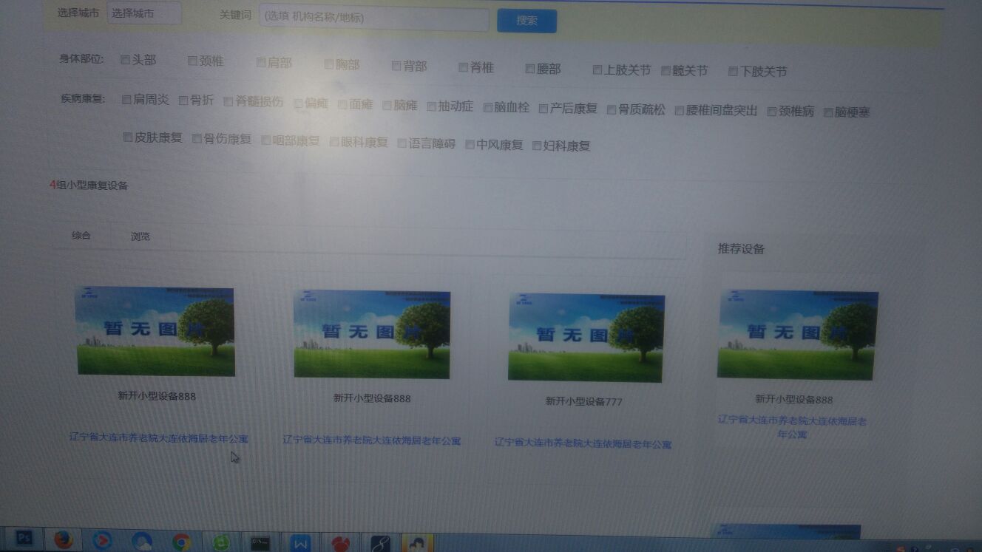Open the 选择城市 city selector

(144, 13)
